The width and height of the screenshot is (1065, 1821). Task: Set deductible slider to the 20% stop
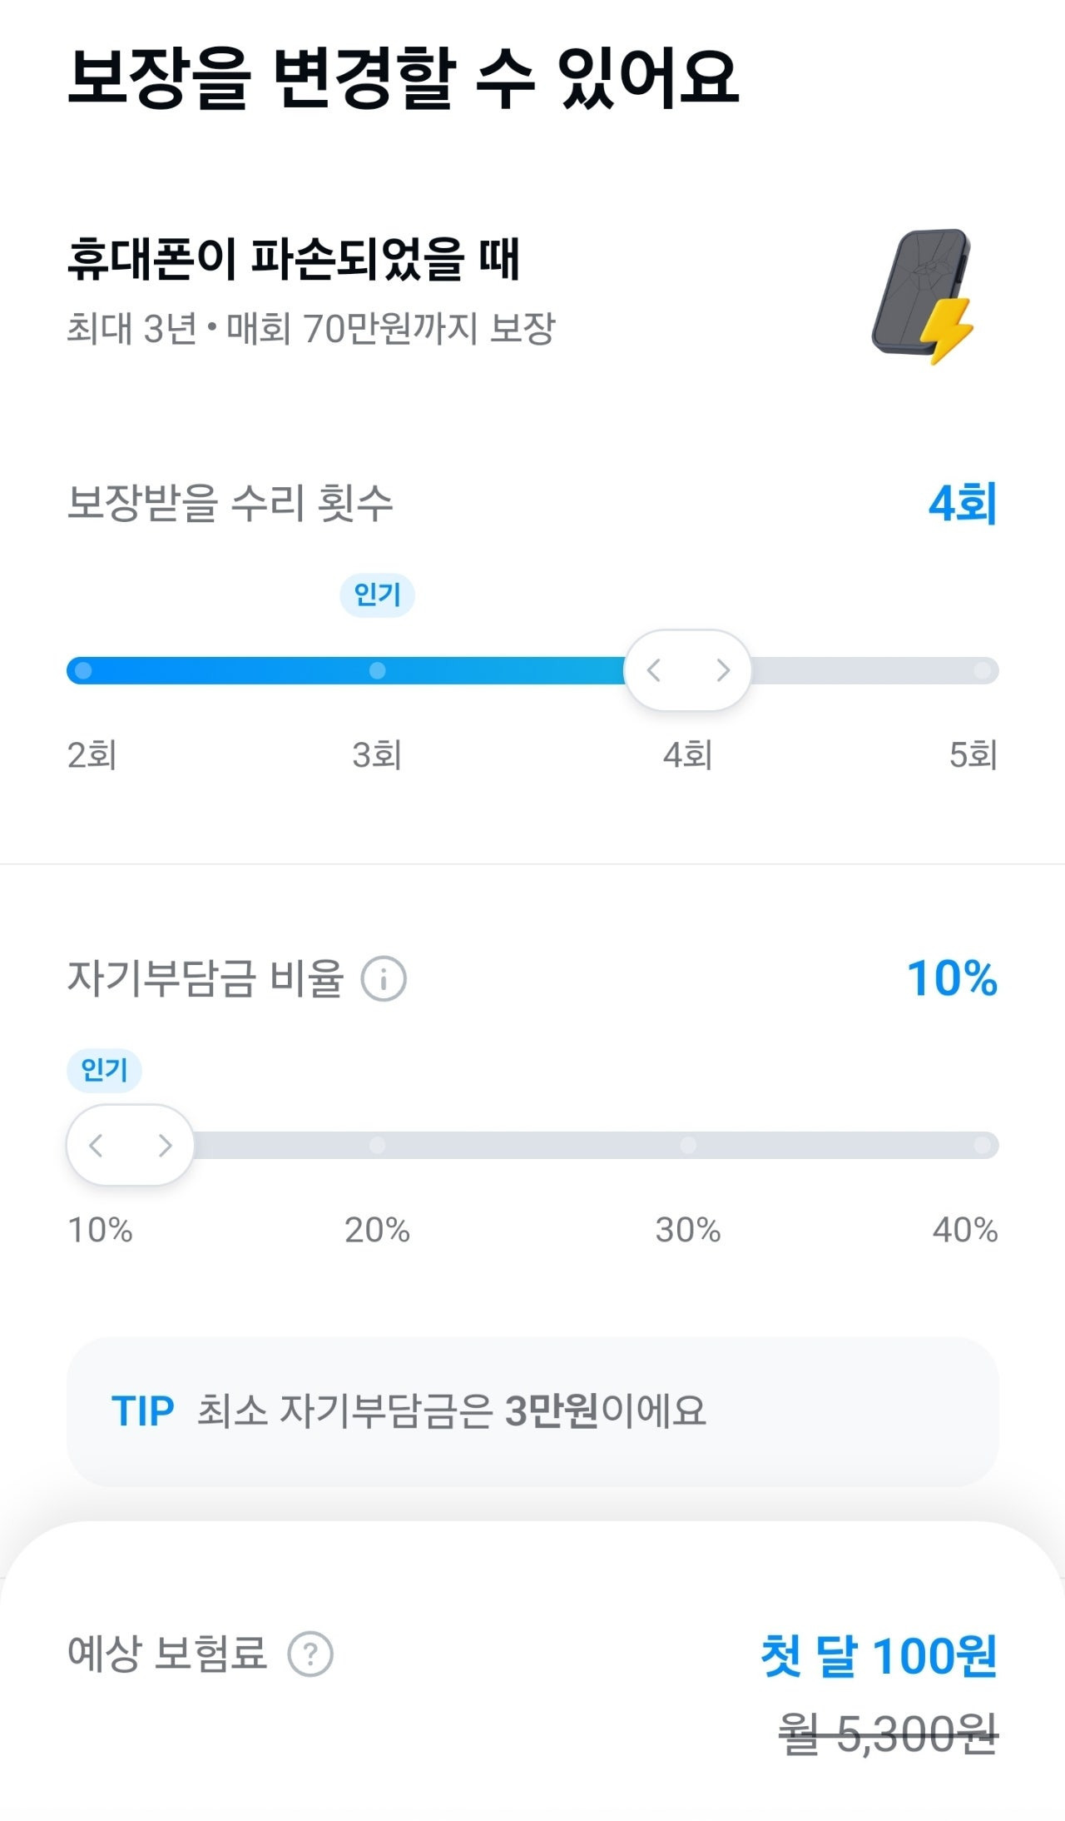coord(377,1145)
